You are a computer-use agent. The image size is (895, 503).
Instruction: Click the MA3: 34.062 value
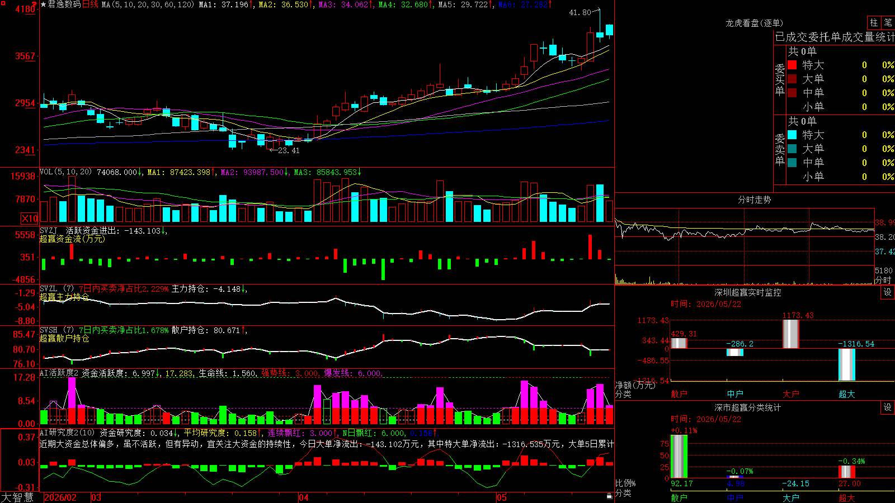coord(343,4)
